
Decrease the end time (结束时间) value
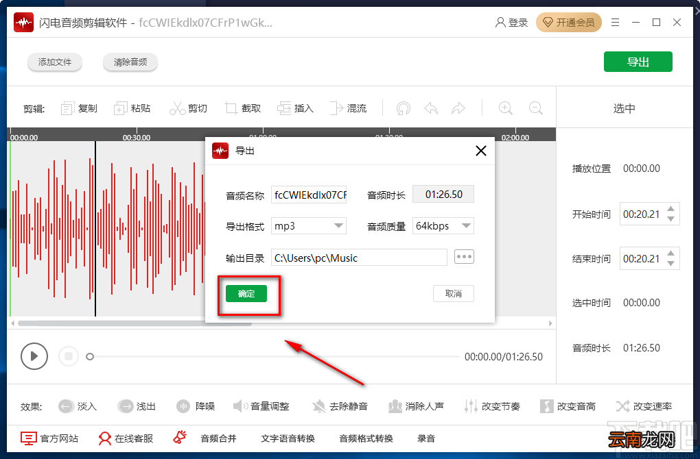tap(670, 263)
